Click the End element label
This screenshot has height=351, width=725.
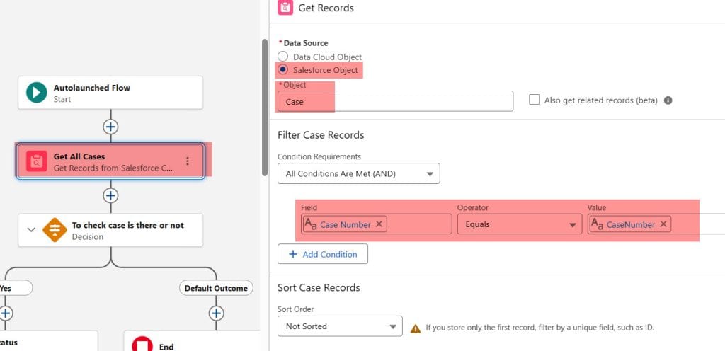tap(166, 346)
